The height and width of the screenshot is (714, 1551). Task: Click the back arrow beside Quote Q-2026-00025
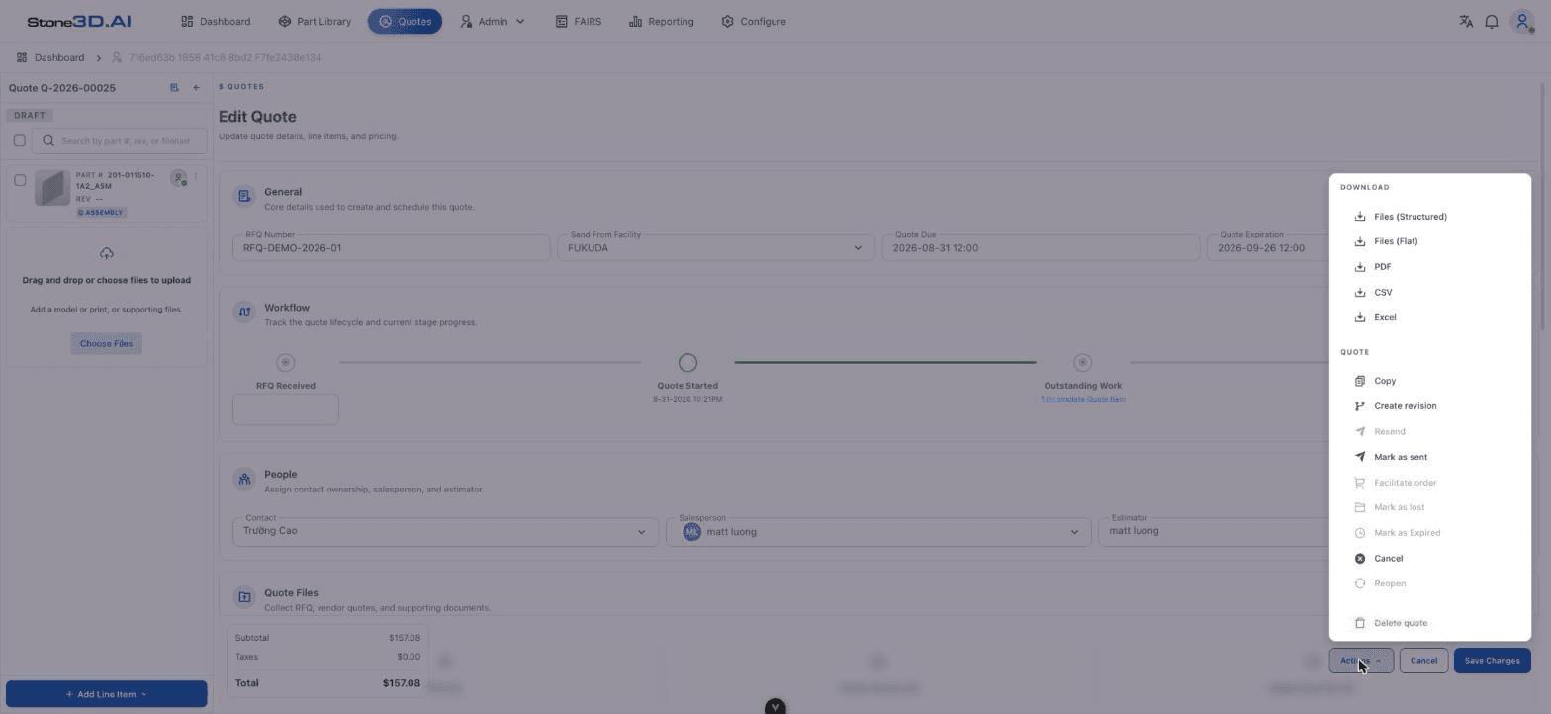tap(196, 88)
